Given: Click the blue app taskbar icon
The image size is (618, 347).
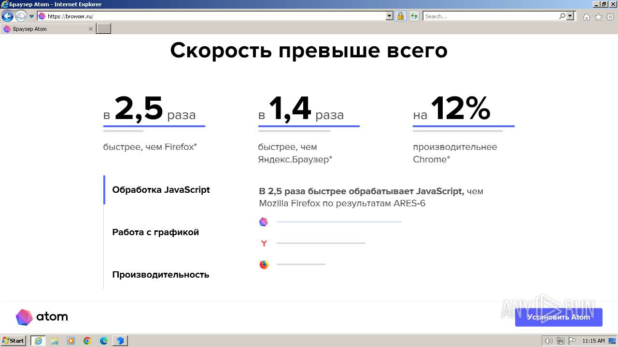Looking at the screenshot, I should pyautogui.click(x=120, y=341).
